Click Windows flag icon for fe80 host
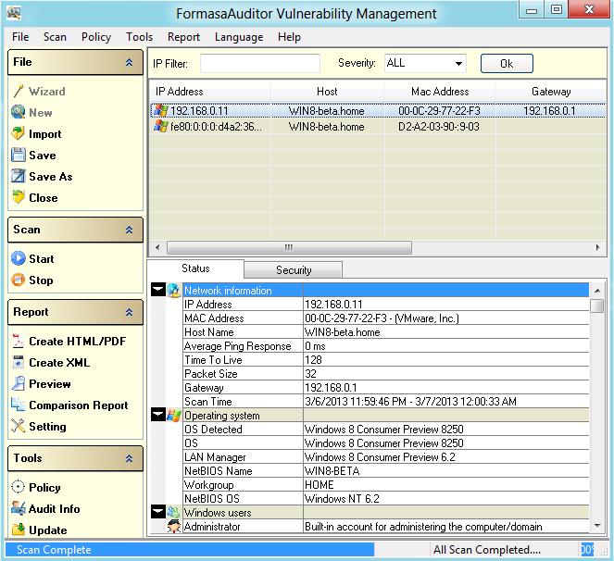This screenshot has height=561, width=614. pos(160,127)
